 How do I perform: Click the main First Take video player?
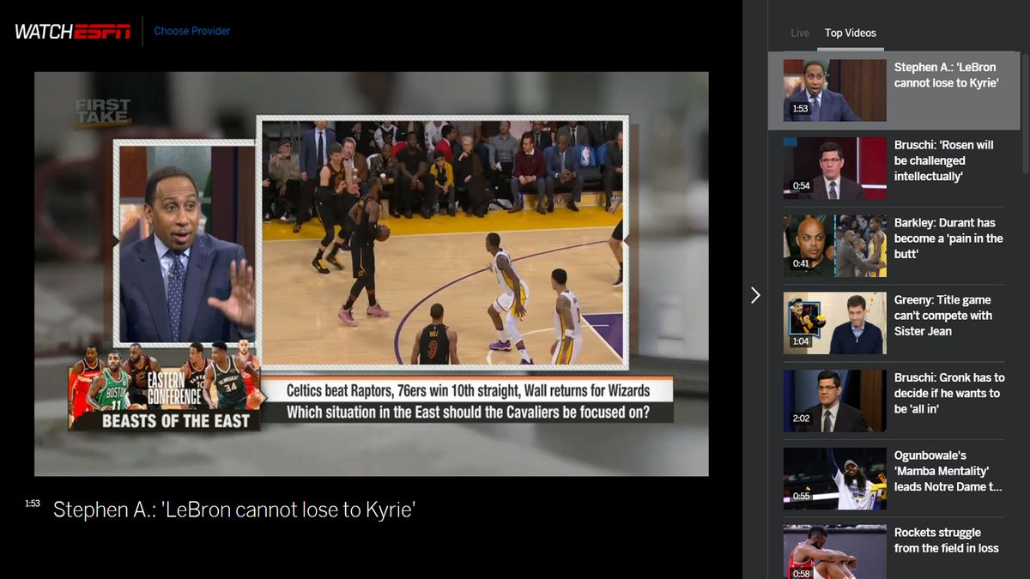tap(372, 274)
